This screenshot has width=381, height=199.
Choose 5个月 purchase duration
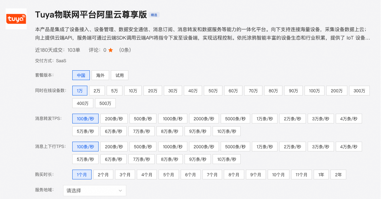pyautogui.click(x=169, y=175)
